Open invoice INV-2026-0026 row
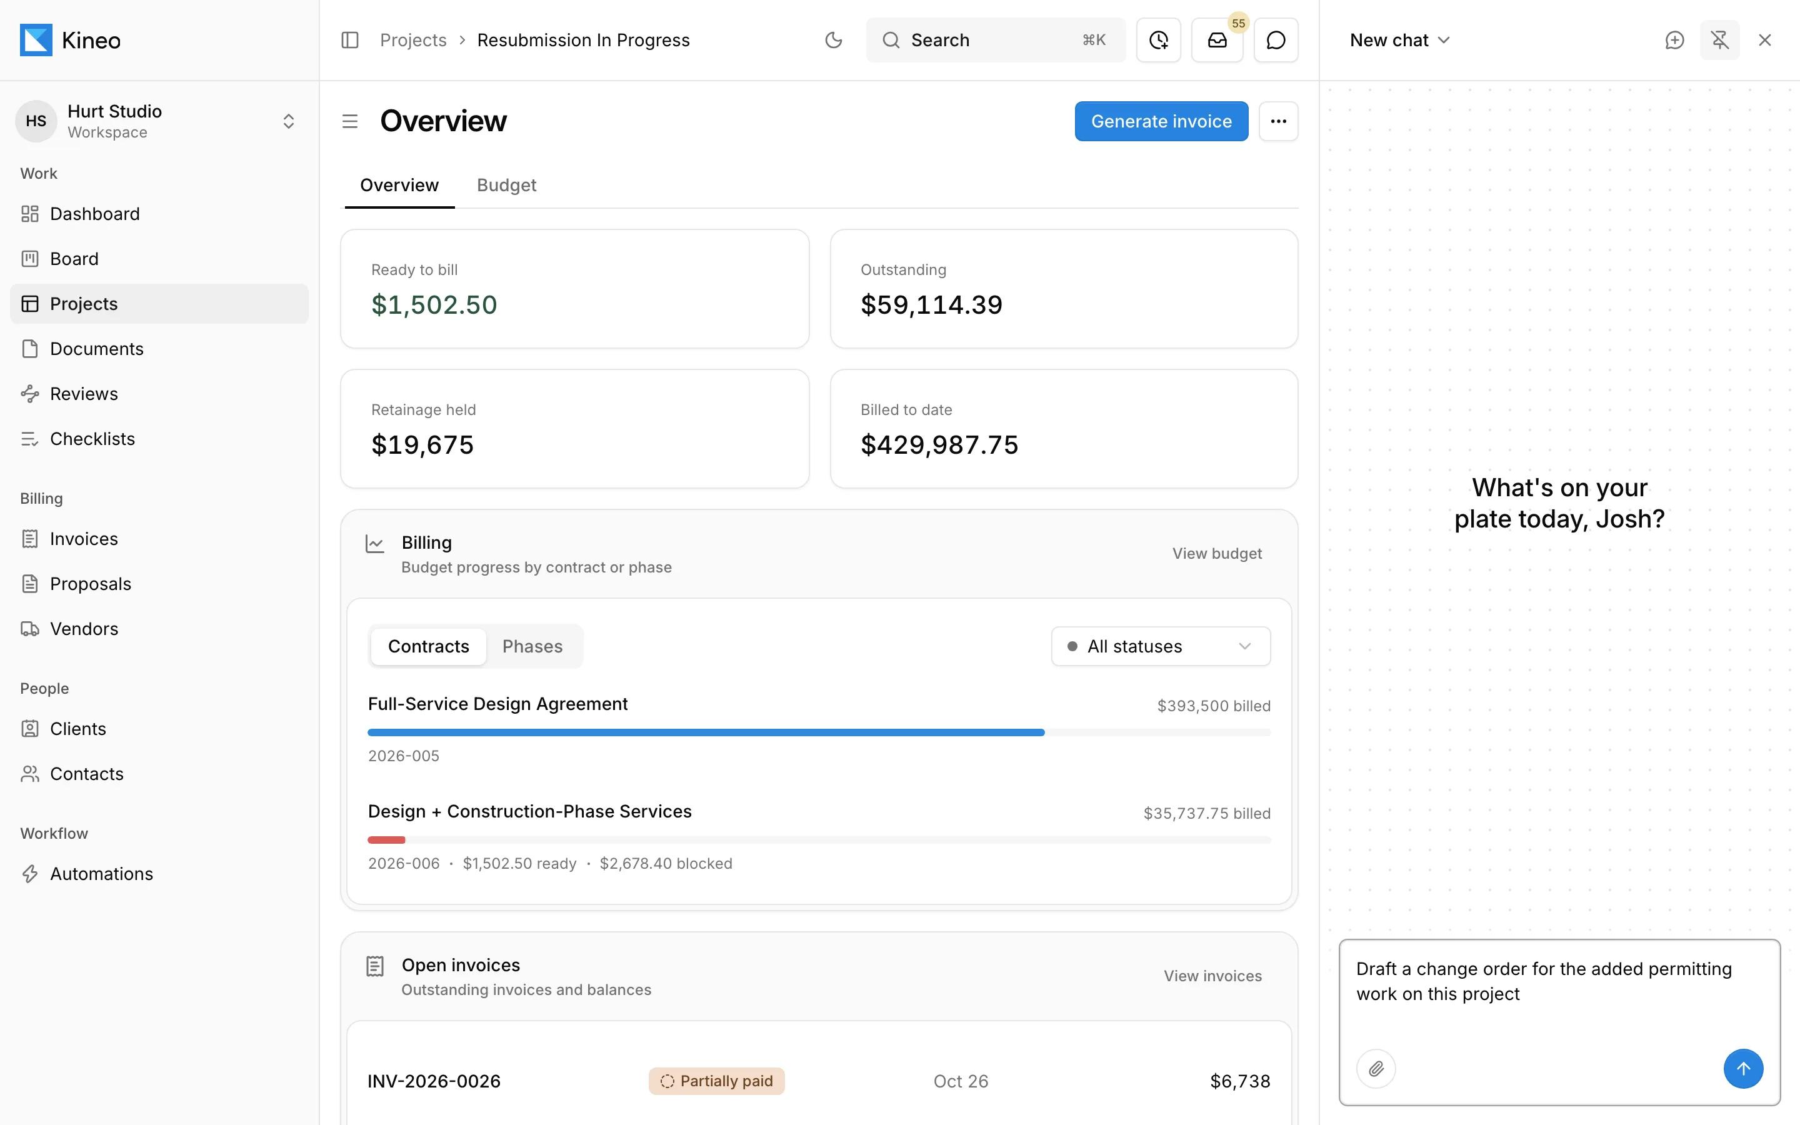The height and width of the screenshot is (1125, 1800). tap(819, 1081)
